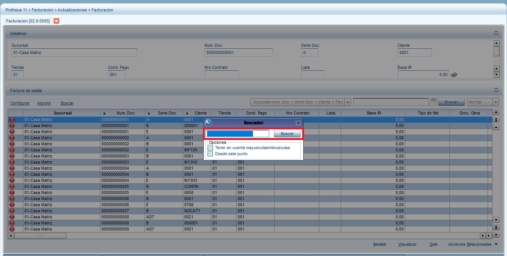Jump to last record in grid
This screenshot has height=256, width=507.
496,235
